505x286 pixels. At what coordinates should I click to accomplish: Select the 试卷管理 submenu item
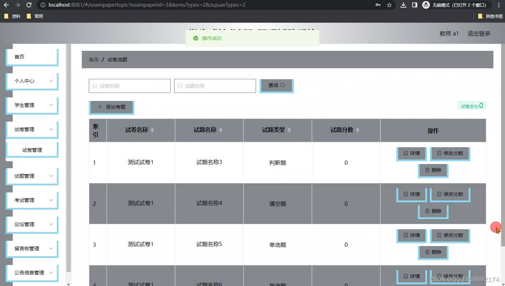pos(32,150)
